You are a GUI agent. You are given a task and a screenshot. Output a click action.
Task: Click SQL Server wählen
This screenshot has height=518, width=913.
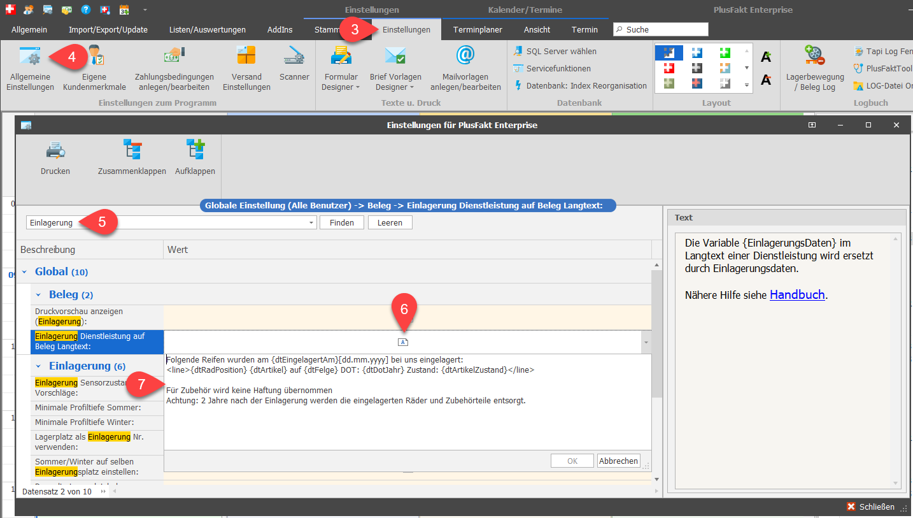(x=555, y=51)
